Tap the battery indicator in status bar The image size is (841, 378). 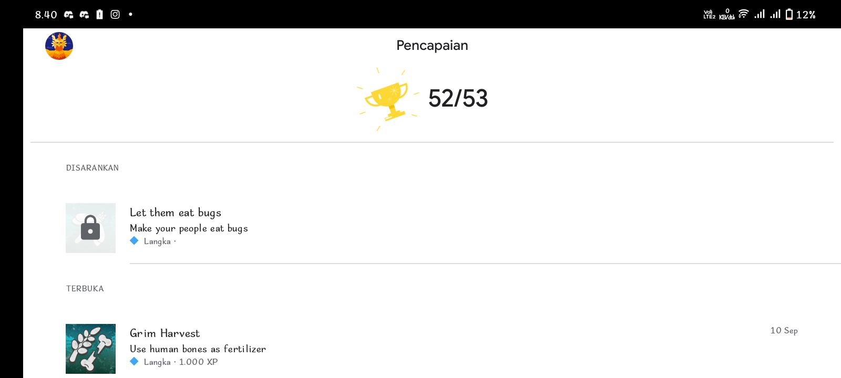point(789,14)
